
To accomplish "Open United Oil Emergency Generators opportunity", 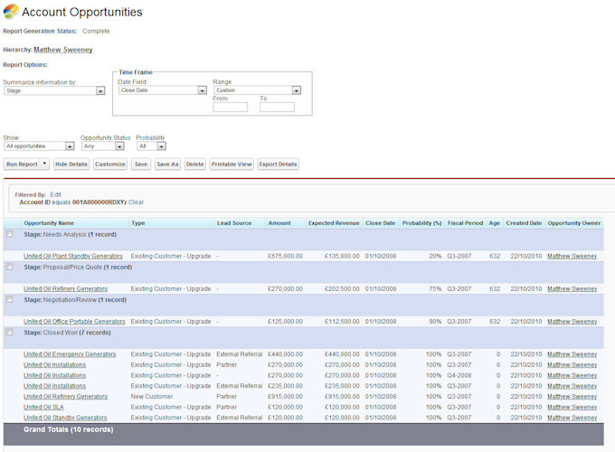I will [70, 354].
